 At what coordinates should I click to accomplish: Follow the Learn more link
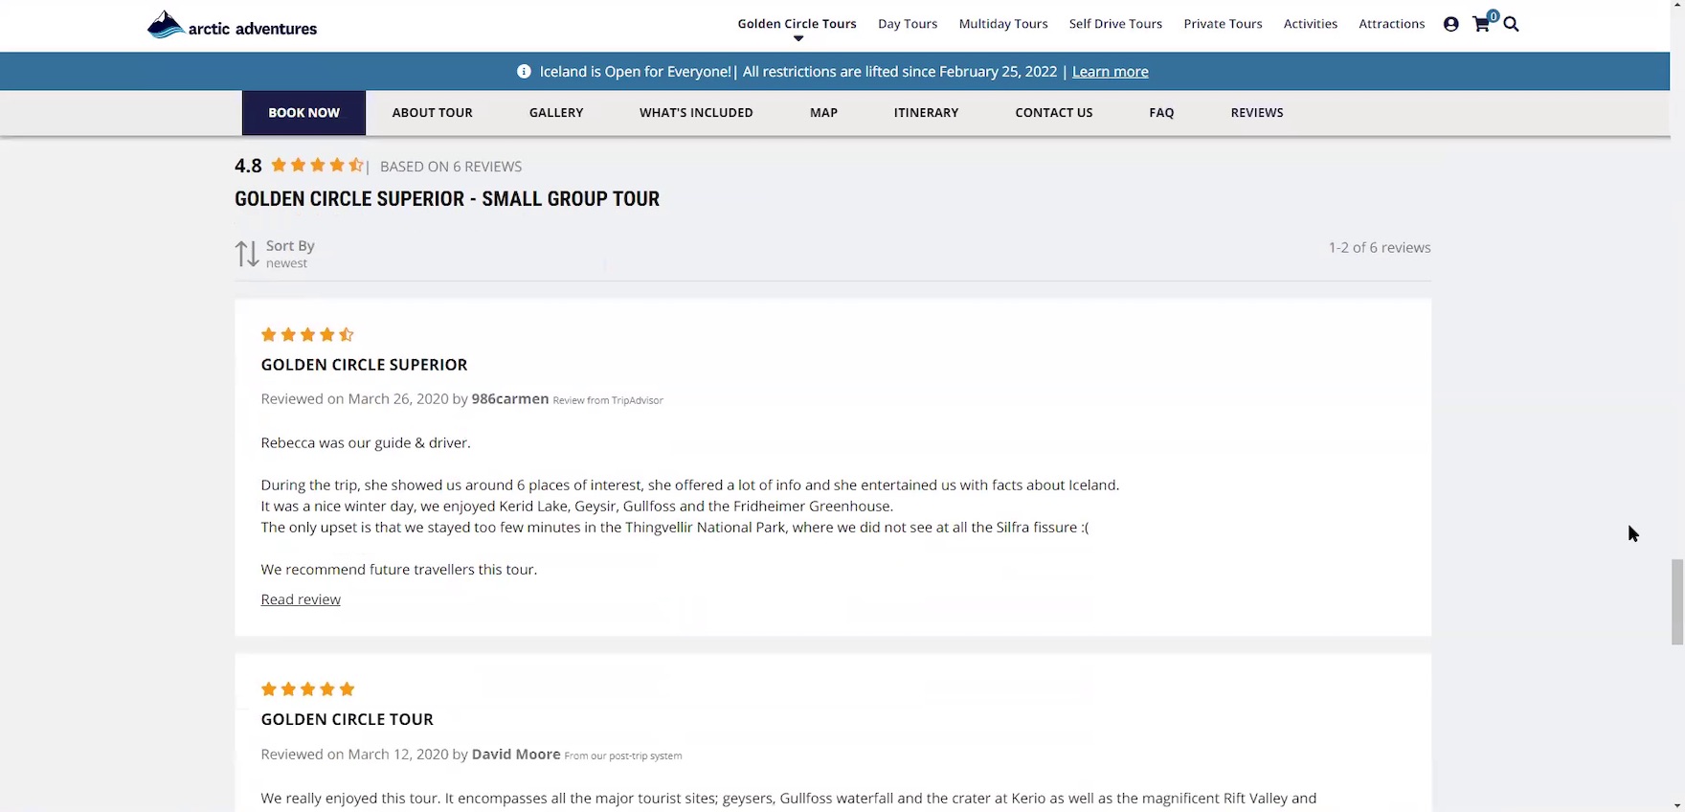coord(1110,72)
